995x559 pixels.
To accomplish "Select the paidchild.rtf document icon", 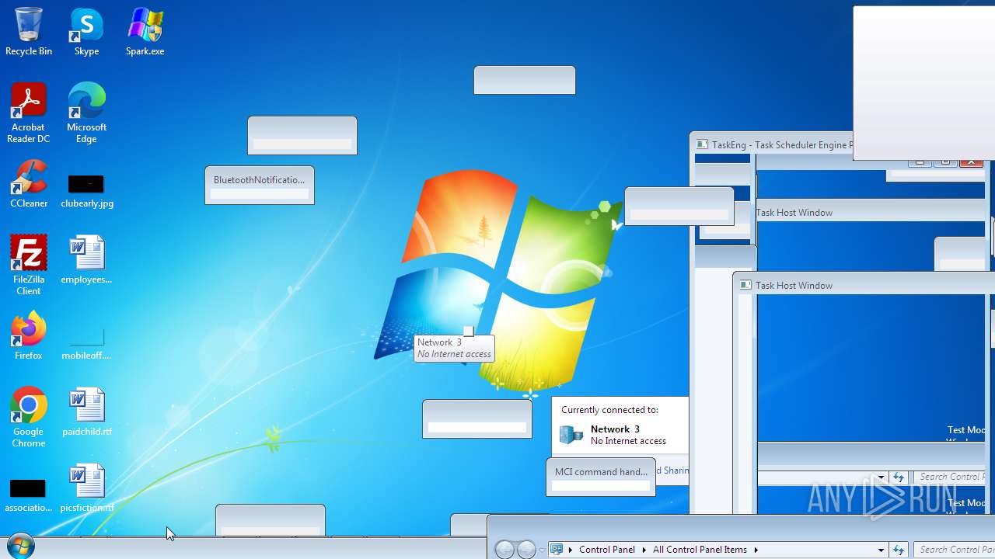I will 86,412.
